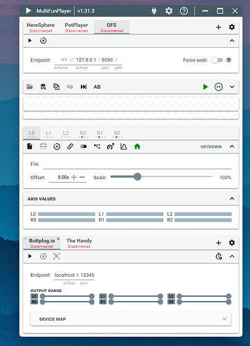Select the R0 axis tab

(83, 134)
